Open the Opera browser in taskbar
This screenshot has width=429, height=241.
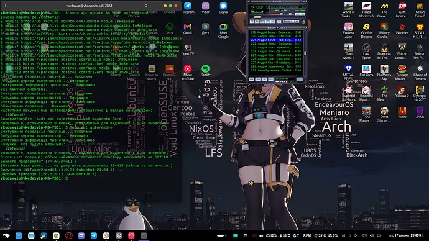(x=68, y=235)
